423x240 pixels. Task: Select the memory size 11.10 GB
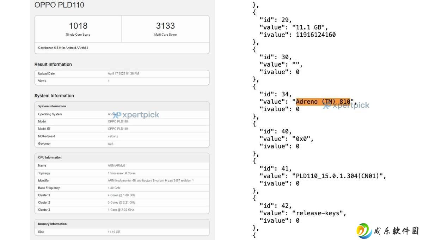(x=114, y=232)
